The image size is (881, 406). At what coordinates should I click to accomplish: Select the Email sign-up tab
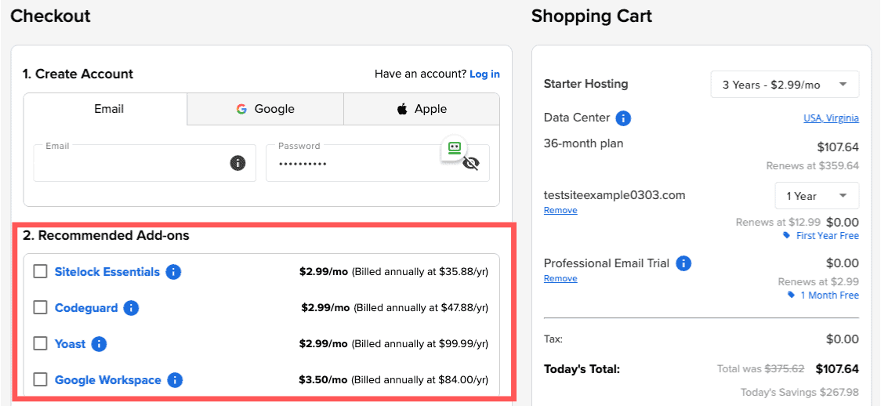(x=105, y=109)
